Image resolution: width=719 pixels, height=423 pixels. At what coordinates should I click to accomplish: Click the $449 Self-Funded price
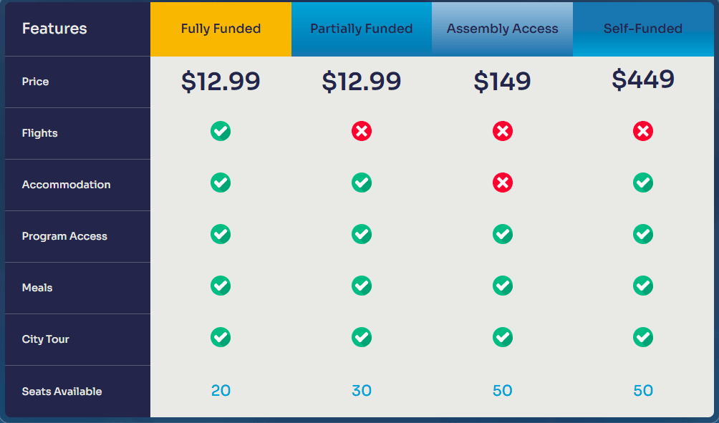tap(643, 79)
